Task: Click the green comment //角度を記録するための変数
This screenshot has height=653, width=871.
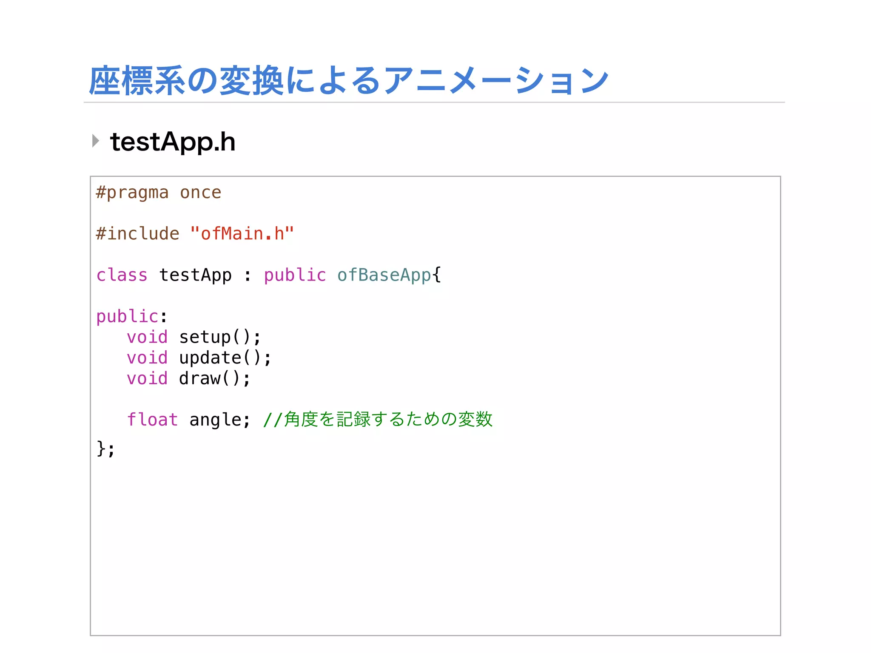Action: tap(378, 419)
